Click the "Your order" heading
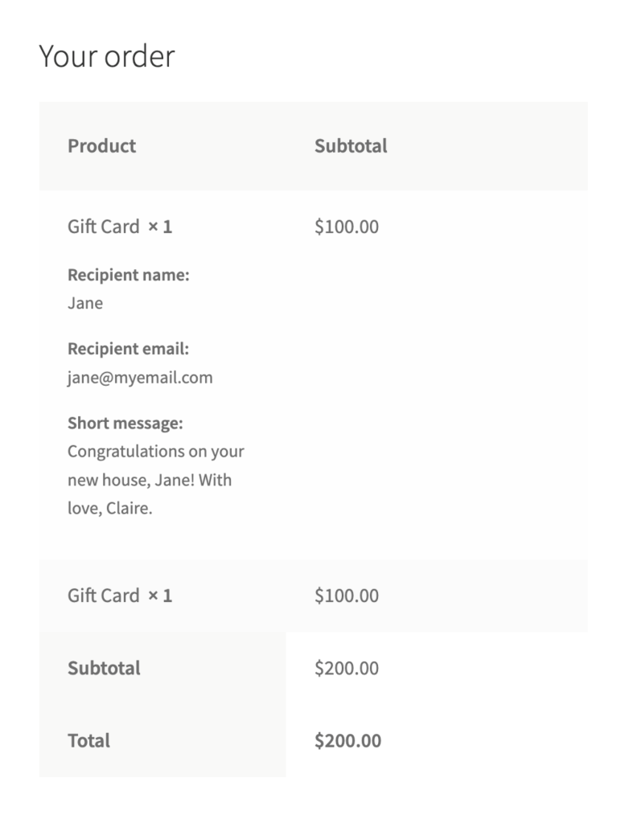The image size is (625, 823). (106, 57)
